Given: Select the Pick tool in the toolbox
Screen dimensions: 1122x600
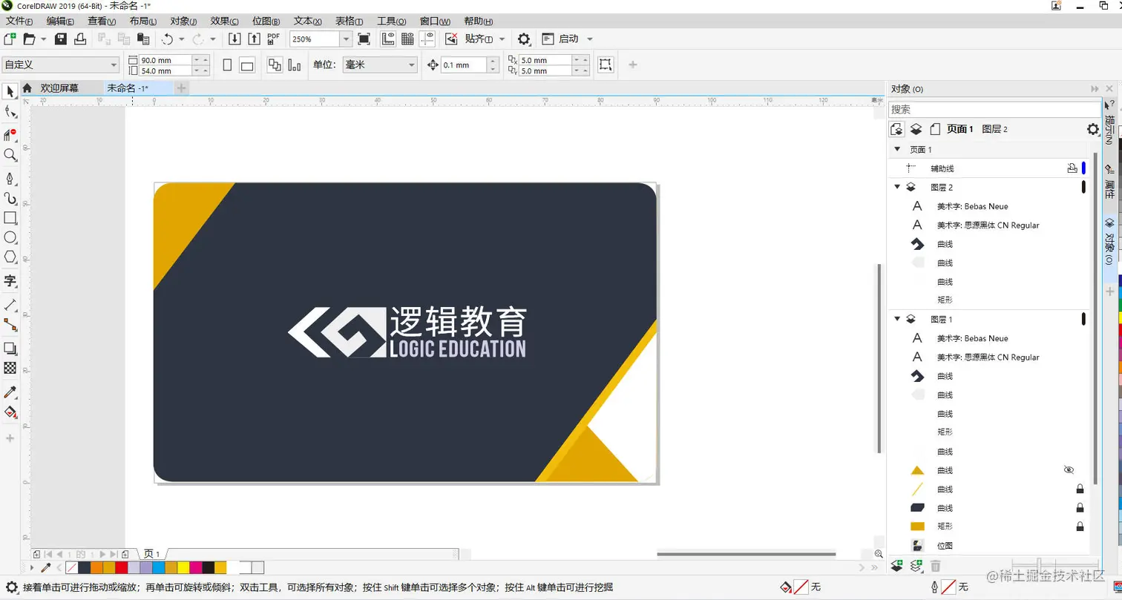Looking at the screenshot, I should (x=10, y=91).
